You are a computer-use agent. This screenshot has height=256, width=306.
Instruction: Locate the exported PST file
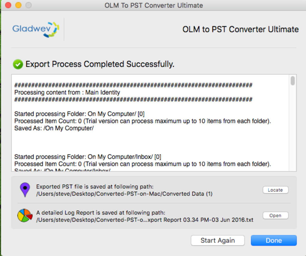pos(275,190)
